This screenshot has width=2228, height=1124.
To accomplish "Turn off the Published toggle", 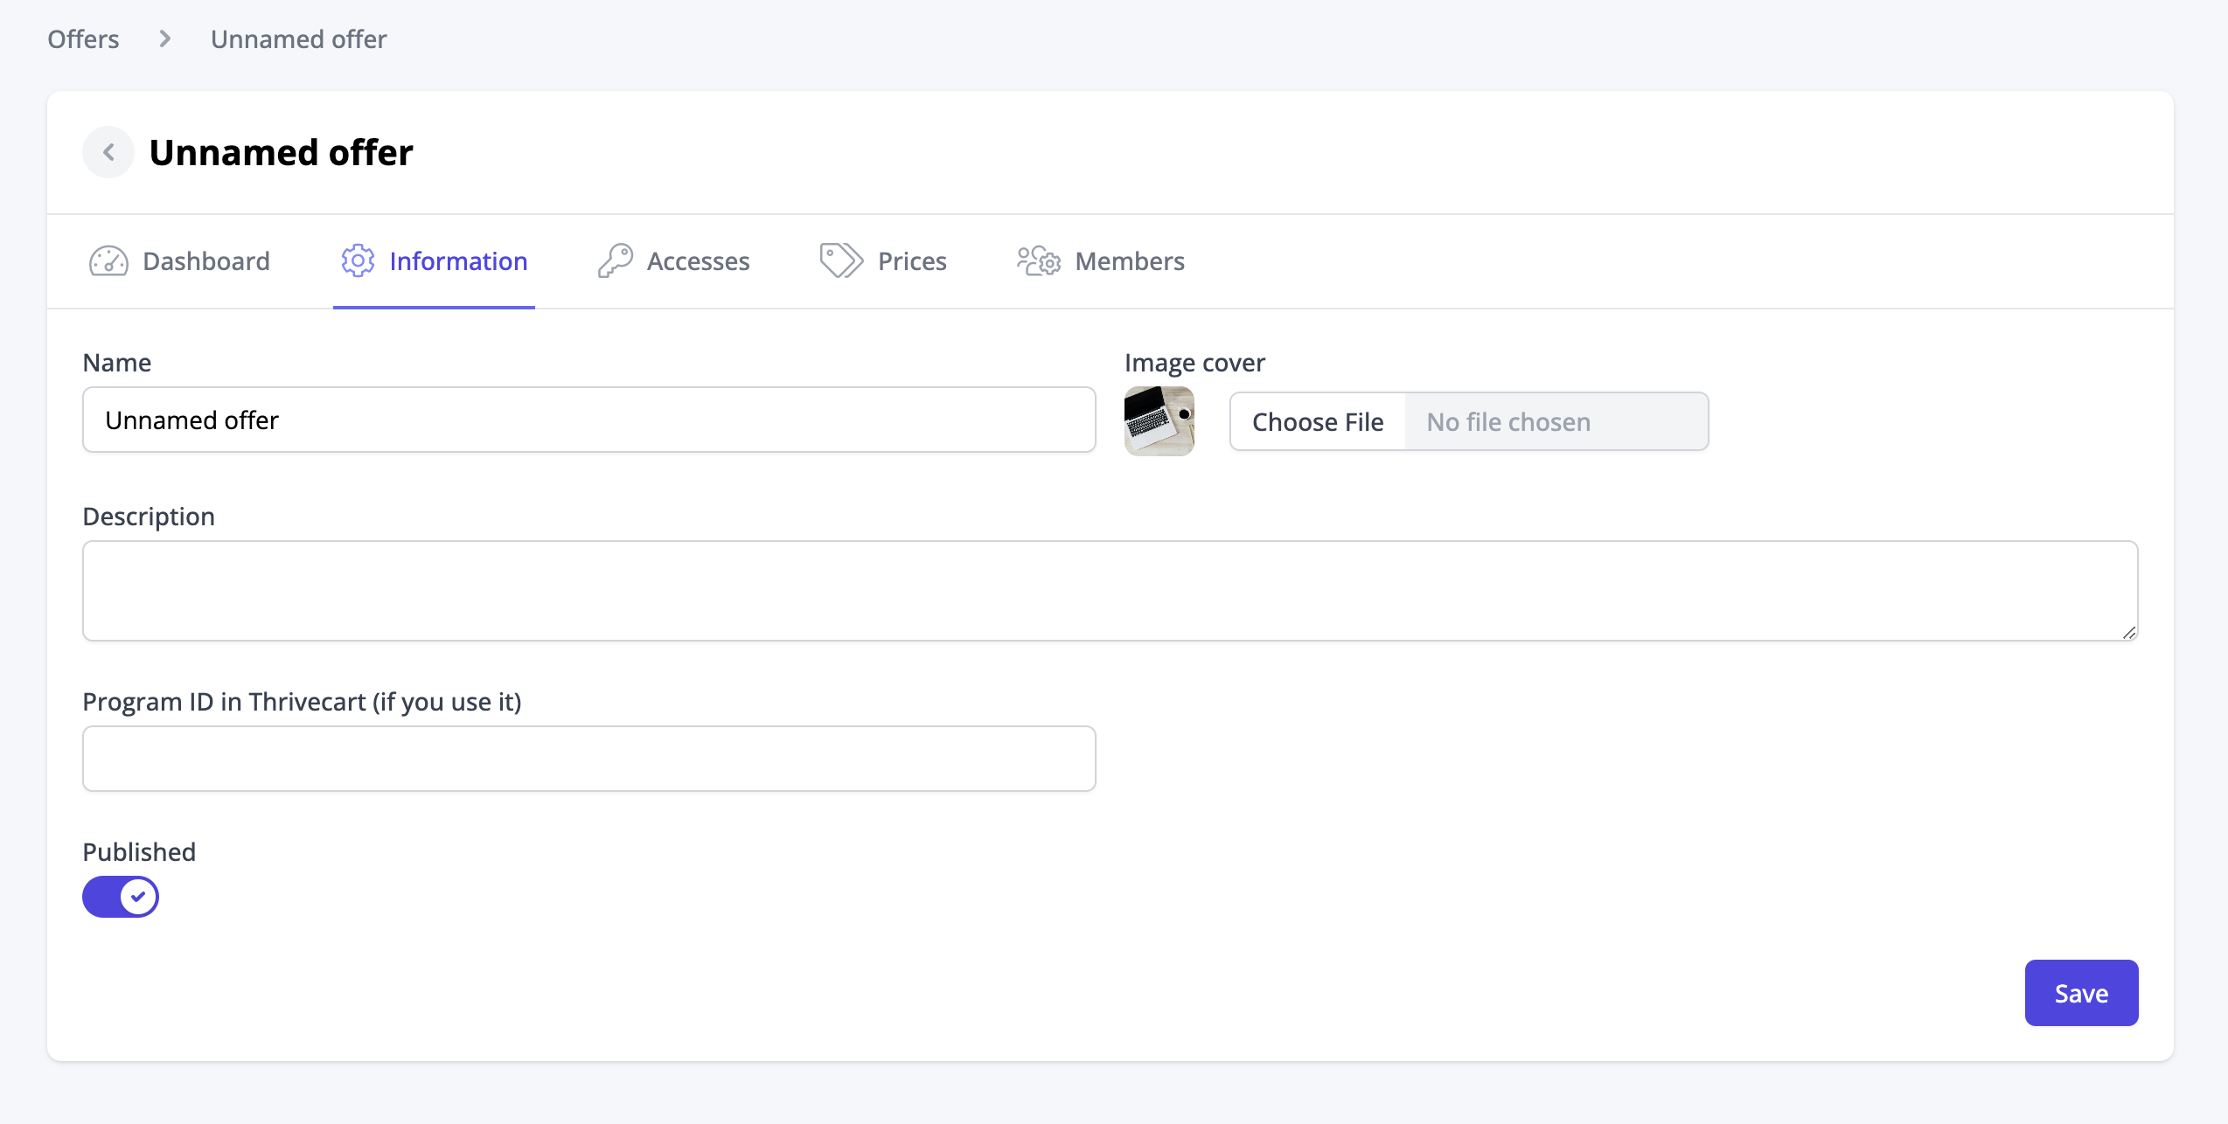I will pos(121,897).
